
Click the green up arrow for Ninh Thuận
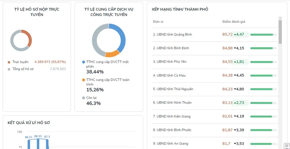point(235,103)
